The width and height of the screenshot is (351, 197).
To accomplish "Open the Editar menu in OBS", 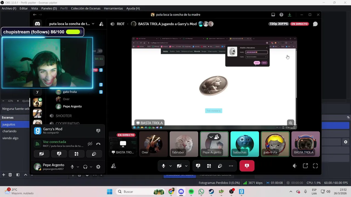I will click(24, 8).
